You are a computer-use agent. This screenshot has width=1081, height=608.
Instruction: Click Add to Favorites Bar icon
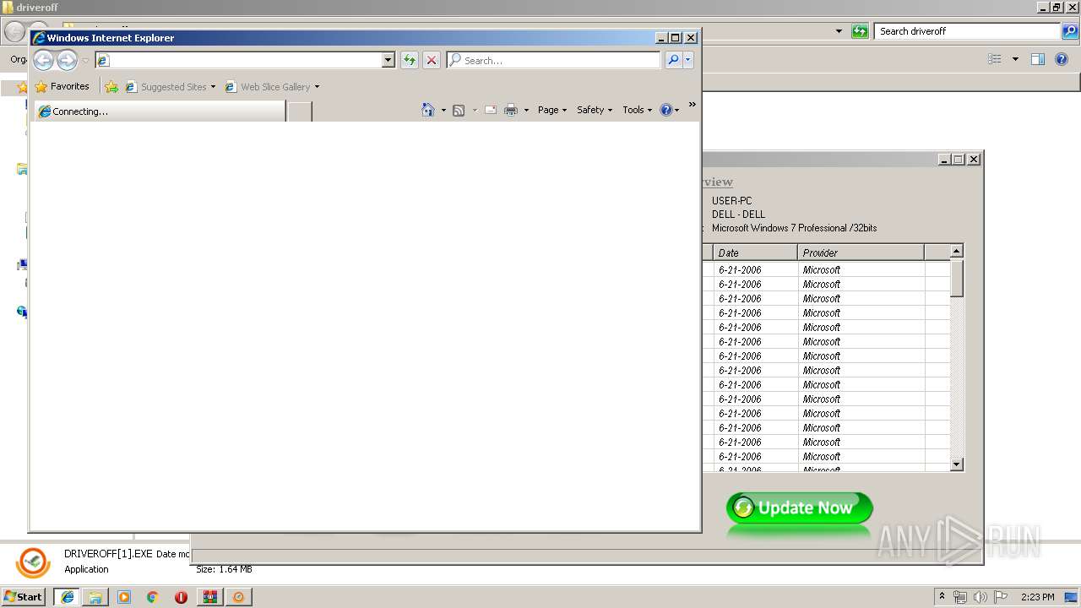[x=111, y=87]
